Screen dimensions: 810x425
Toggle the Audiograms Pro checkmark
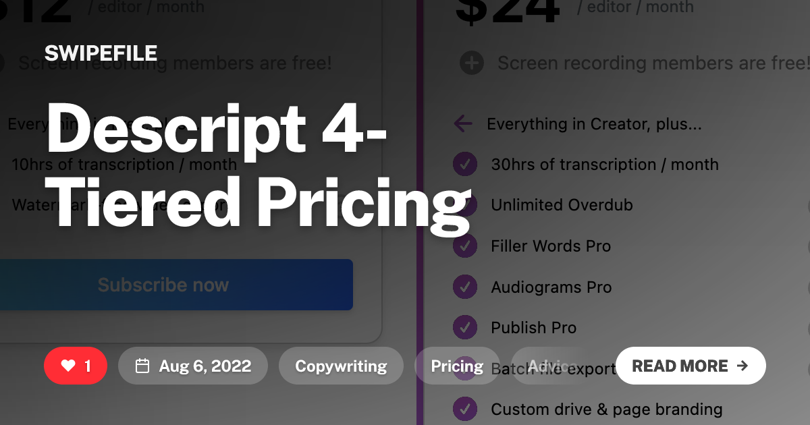[465, 287]
